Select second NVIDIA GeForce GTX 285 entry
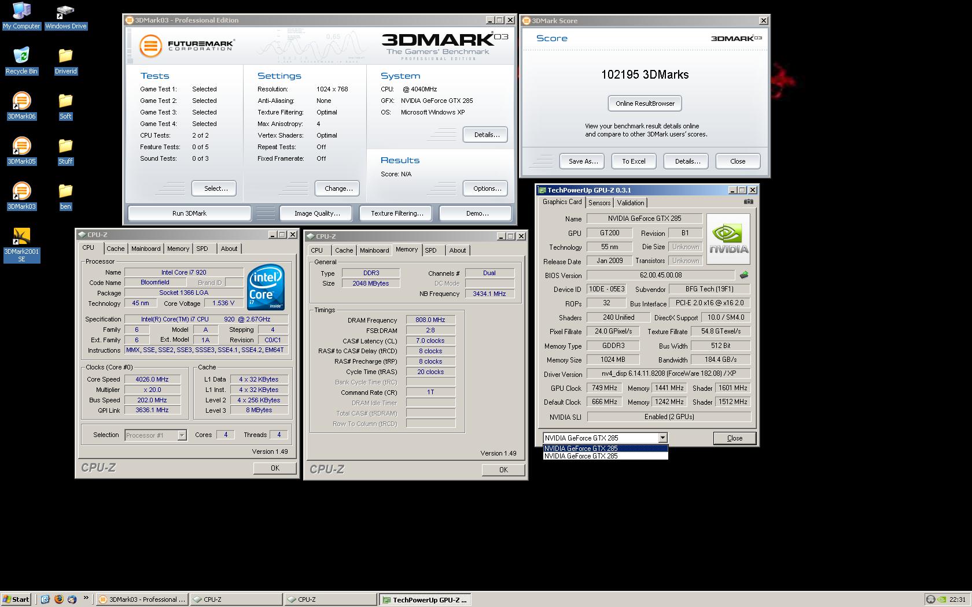Image resolution: width=972 pixels, height=607 pixels. (x=605, y=456)
